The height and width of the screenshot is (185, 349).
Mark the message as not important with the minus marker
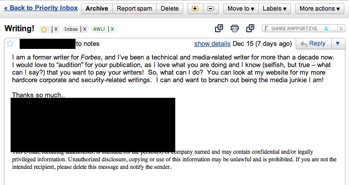point(211,9)
